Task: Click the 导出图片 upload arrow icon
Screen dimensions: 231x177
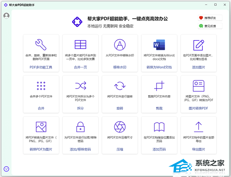Action: pyautogui.click(x=199, y=126)
